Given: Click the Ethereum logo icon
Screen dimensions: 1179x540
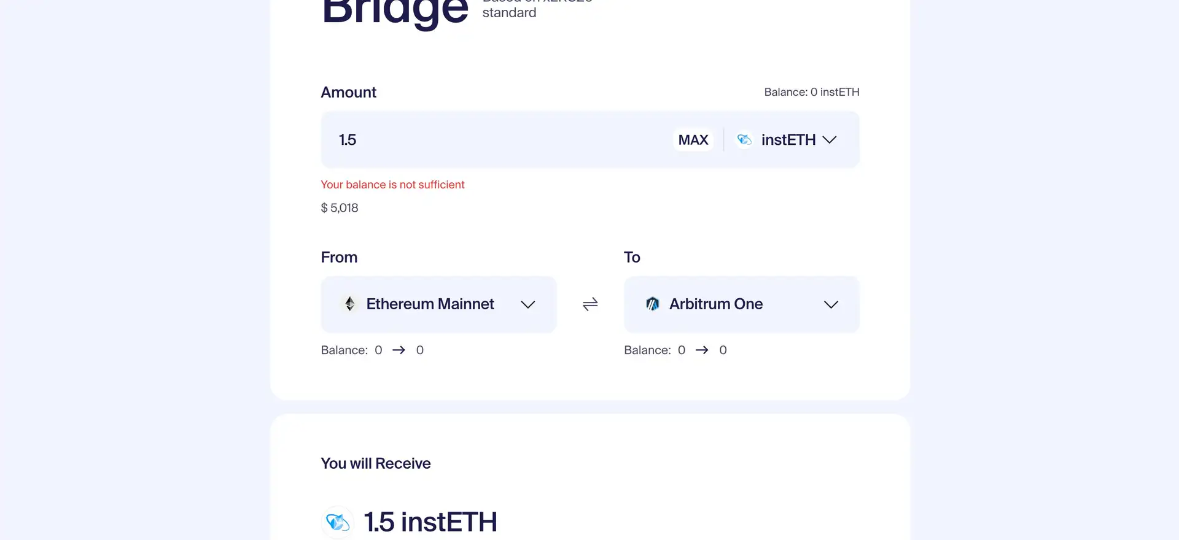Looking at the screenshot, I should [x=350, y=304].
